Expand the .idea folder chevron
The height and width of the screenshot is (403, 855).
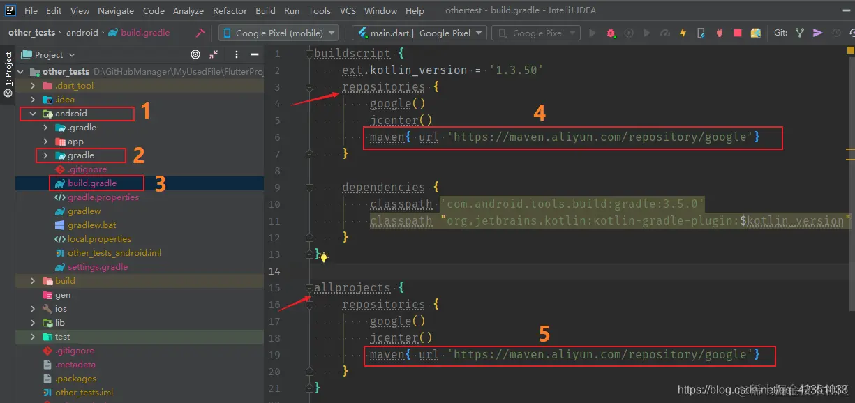tap(33, 100)
